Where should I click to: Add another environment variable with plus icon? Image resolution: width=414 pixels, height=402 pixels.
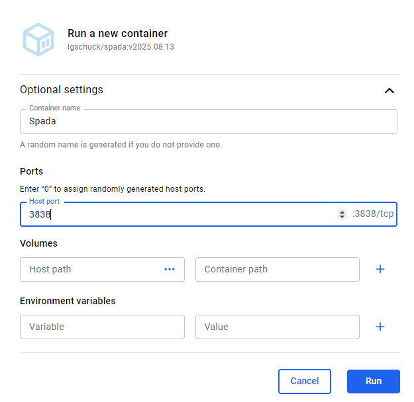point(380,327)
